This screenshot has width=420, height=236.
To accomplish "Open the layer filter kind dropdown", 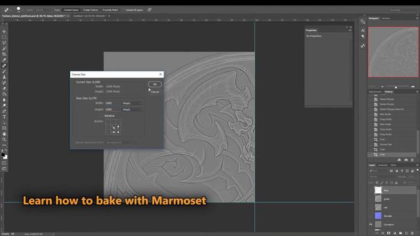I will point(379,170).
